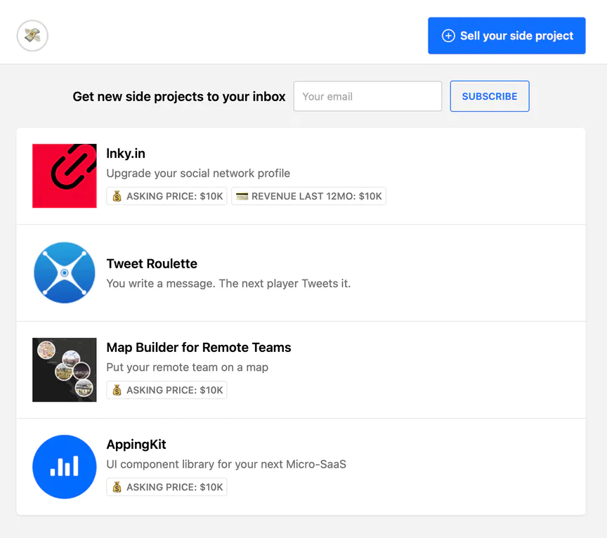Focus the Your email input field

coord(367,96)
